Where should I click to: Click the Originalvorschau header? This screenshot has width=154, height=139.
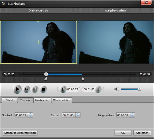pyautogui.click(x=38, y=10)
